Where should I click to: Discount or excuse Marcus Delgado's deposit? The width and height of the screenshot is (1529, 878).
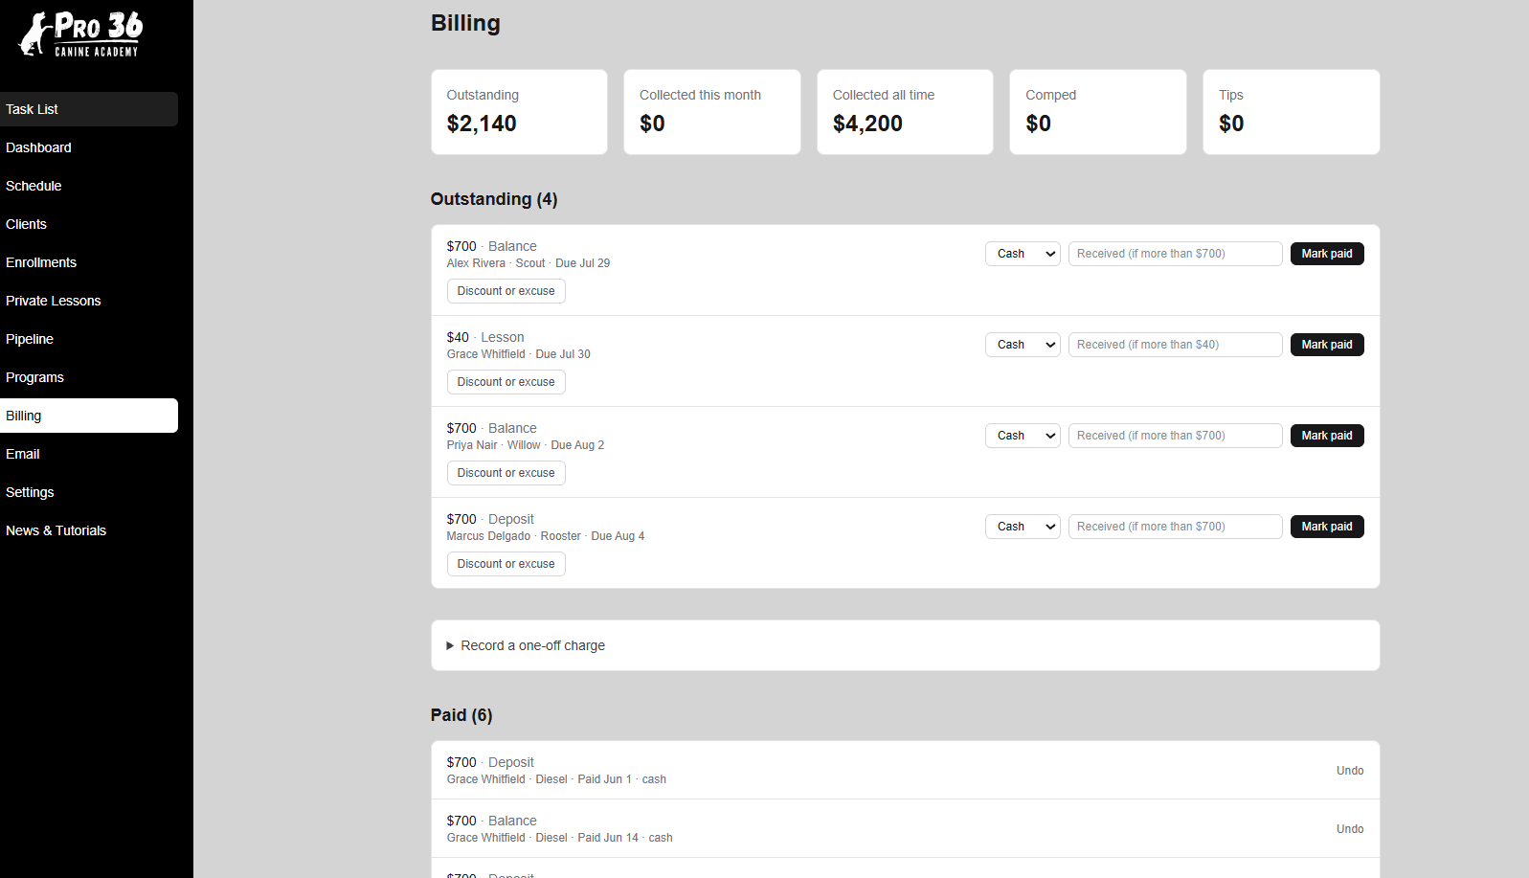point(506,564)
